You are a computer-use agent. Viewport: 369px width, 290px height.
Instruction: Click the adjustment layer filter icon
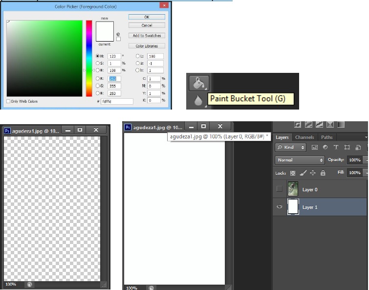coord(326,147)
